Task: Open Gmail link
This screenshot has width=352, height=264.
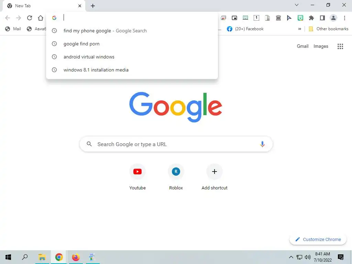Action: (x=302, y=46)
